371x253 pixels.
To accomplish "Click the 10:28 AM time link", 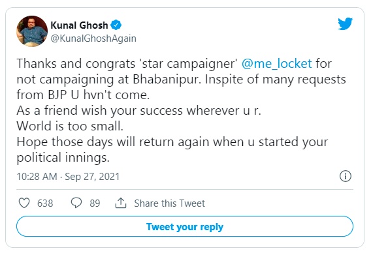I will pos(37,177).
